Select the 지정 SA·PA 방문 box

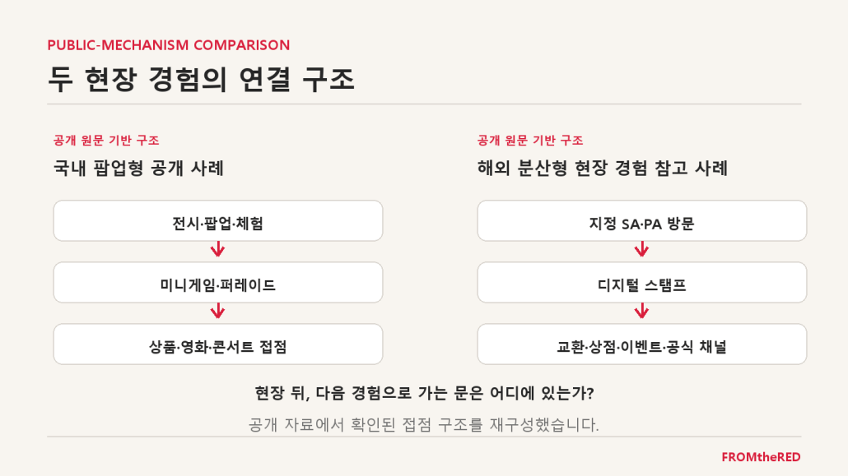point(642,221)
